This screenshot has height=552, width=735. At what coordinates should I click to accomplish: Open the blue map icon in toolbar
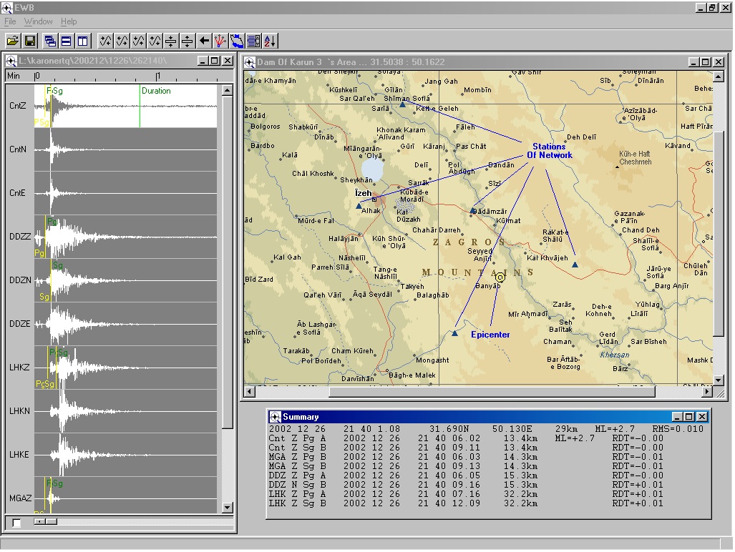(237, 41)
